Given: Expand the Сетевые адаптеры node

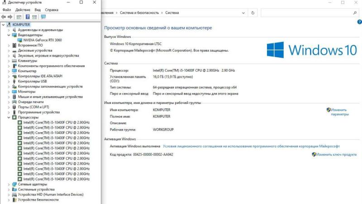Looking at the screenshot, I should click(9, 184).
